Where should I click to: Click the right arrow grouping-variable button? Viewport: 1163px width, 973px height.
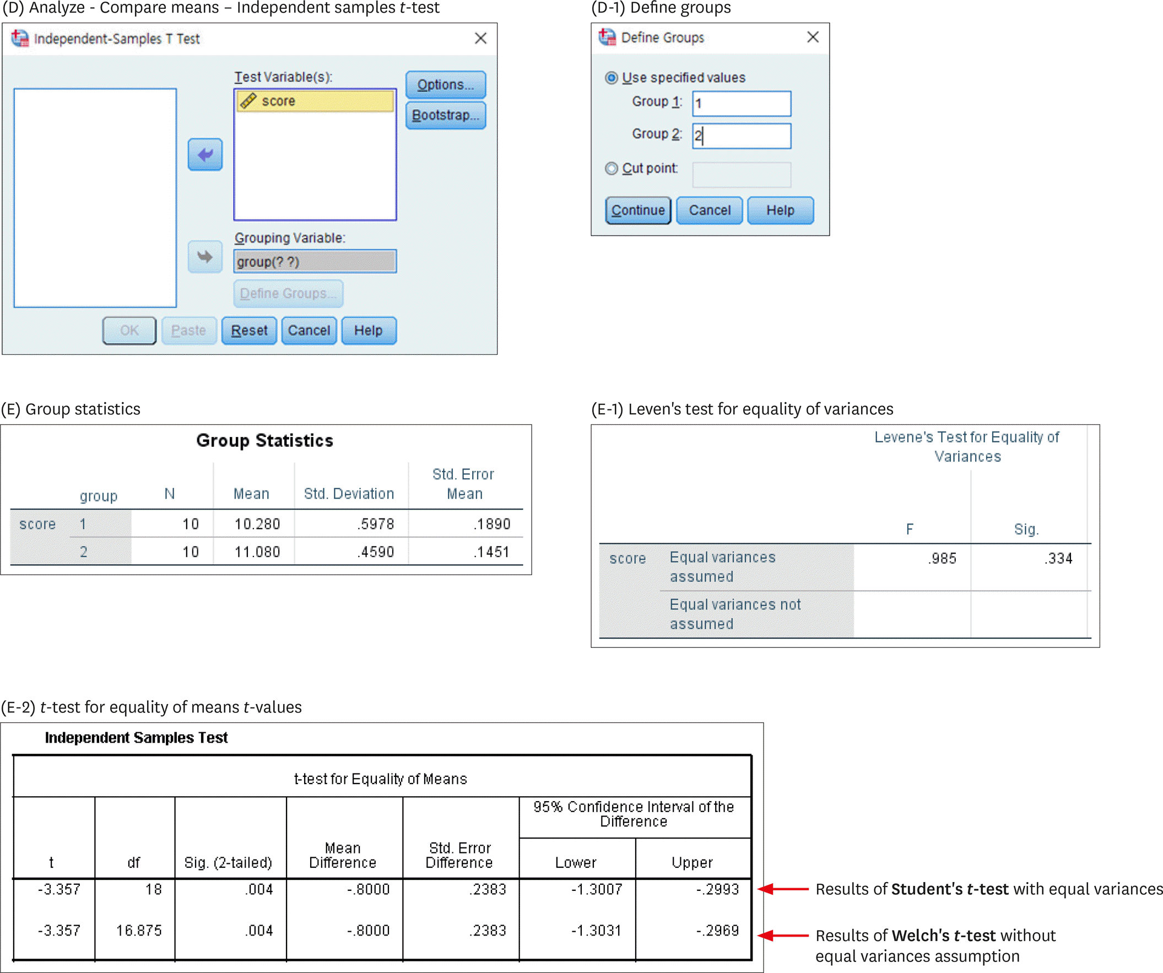[205, 257]
